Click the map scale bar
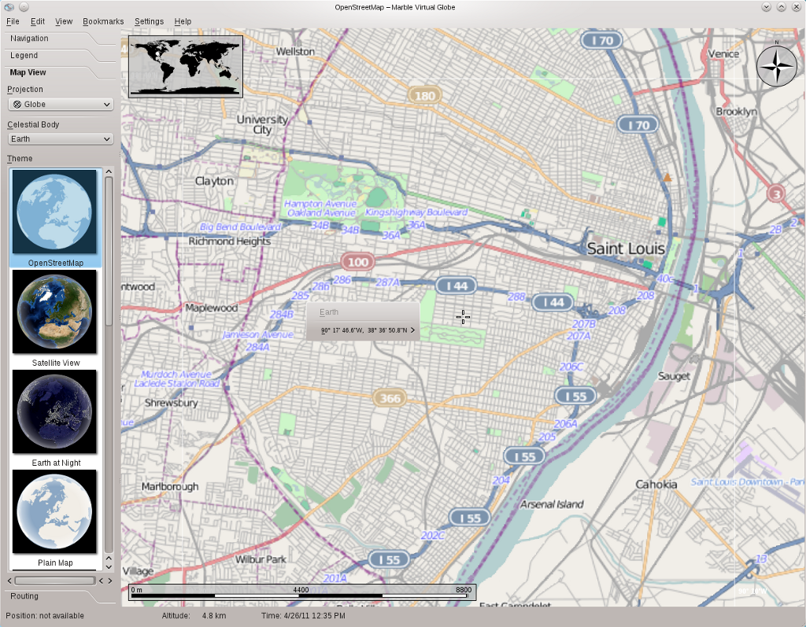The height and width of the screenshot is (627, 806). [302, 592]
